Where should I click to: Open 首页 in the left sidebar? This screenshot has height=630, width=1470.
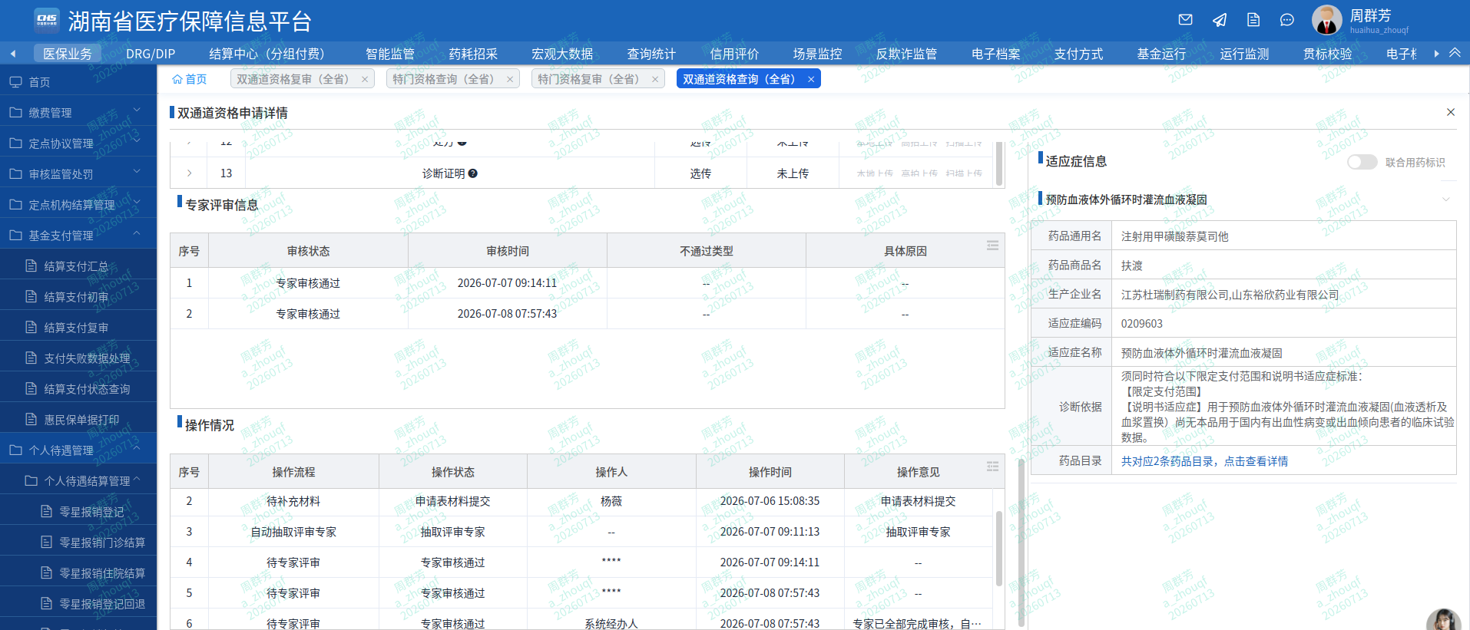[x=78, y=82]
